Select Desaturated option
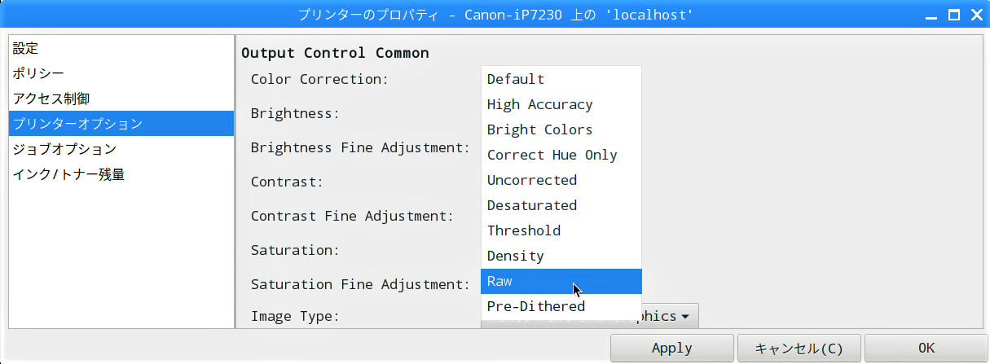This screenshot has width=990, height=364. 561,205
